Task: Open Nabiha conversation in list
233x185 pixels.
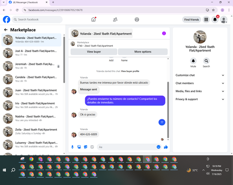Action: point(32,118)
